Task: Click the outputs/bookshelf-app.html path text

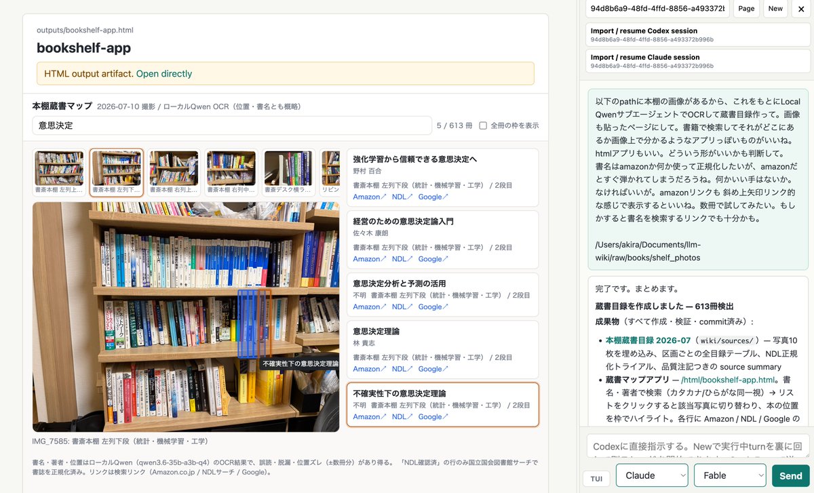Action: [x=85, y=31]
